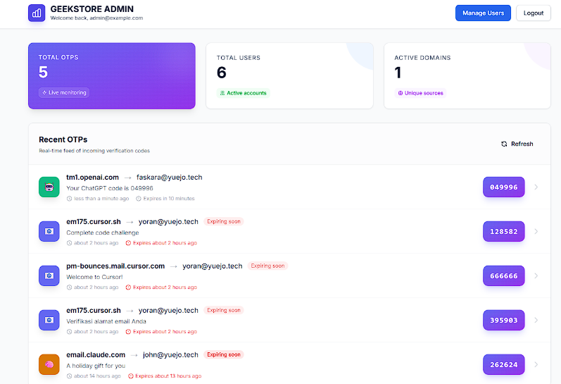
Task: Refresh the Recent OTPs feed
Action: pyautogui.click(x=517, y=144)
